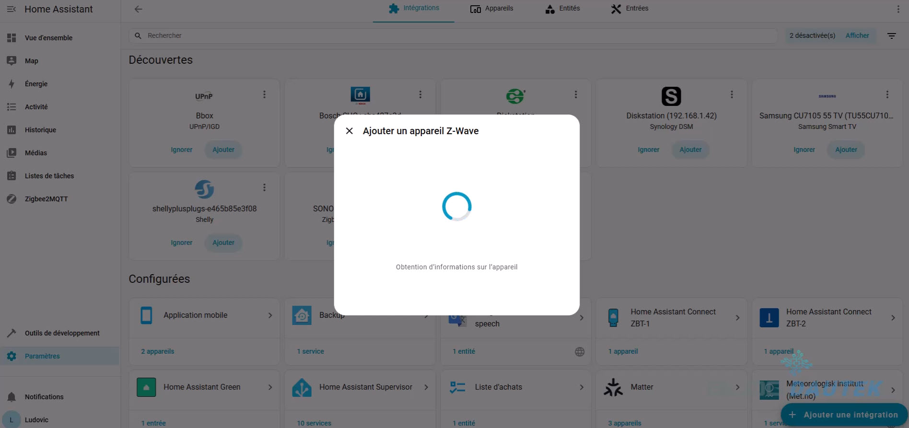Open the Bbox UPnP card options menu
The width and height of the screenshot is (909, 428).
point(264,94)
